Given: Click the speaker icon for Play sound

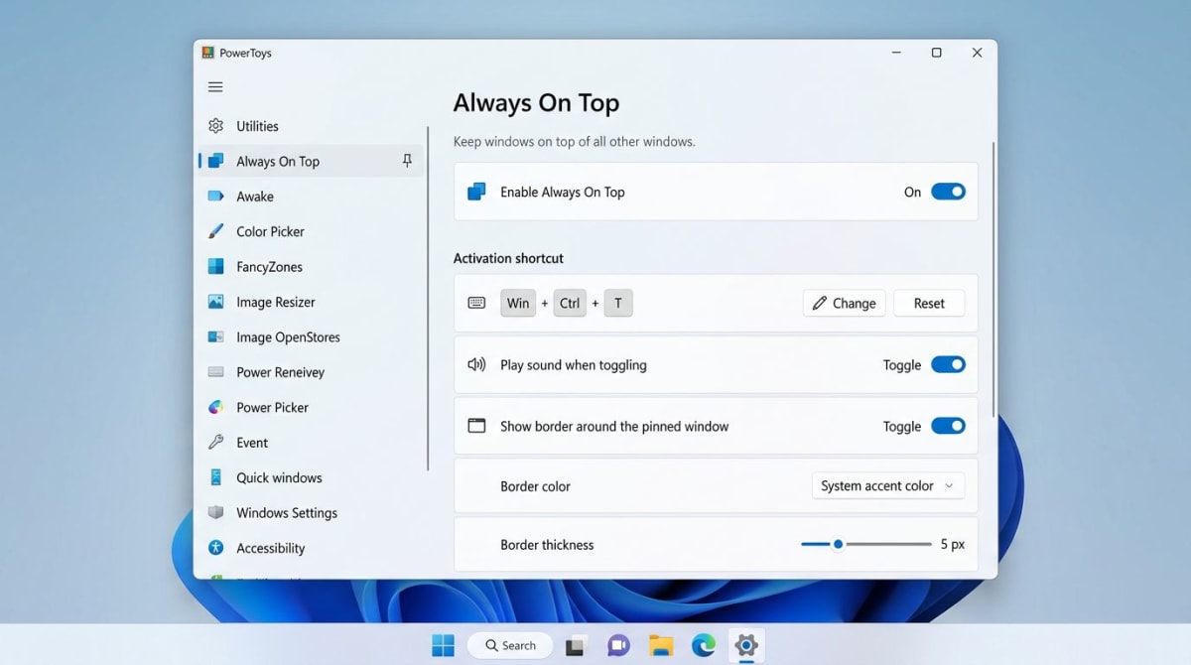Looking at the screenshot, I should (x=476, y=364).
